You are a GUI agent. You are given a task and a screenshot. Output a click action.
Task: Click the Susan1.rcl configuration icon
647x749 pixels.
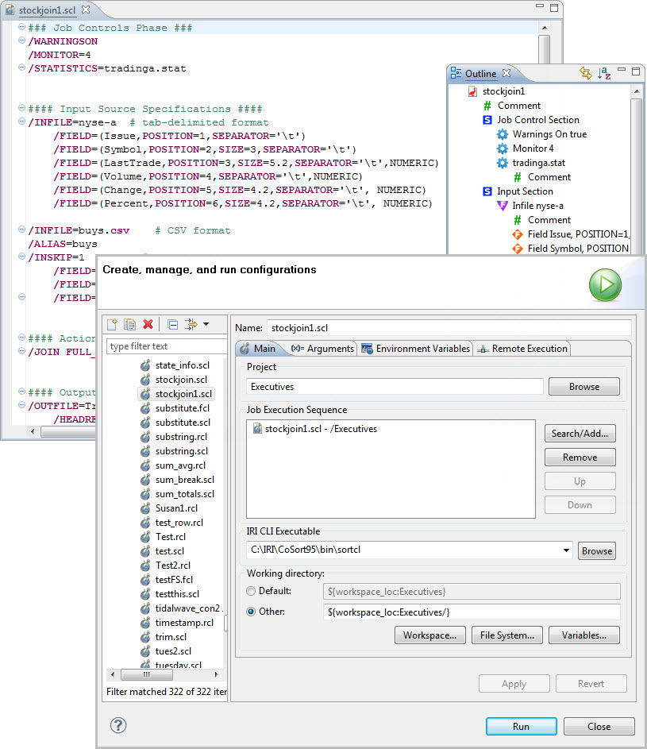[145, 508]
